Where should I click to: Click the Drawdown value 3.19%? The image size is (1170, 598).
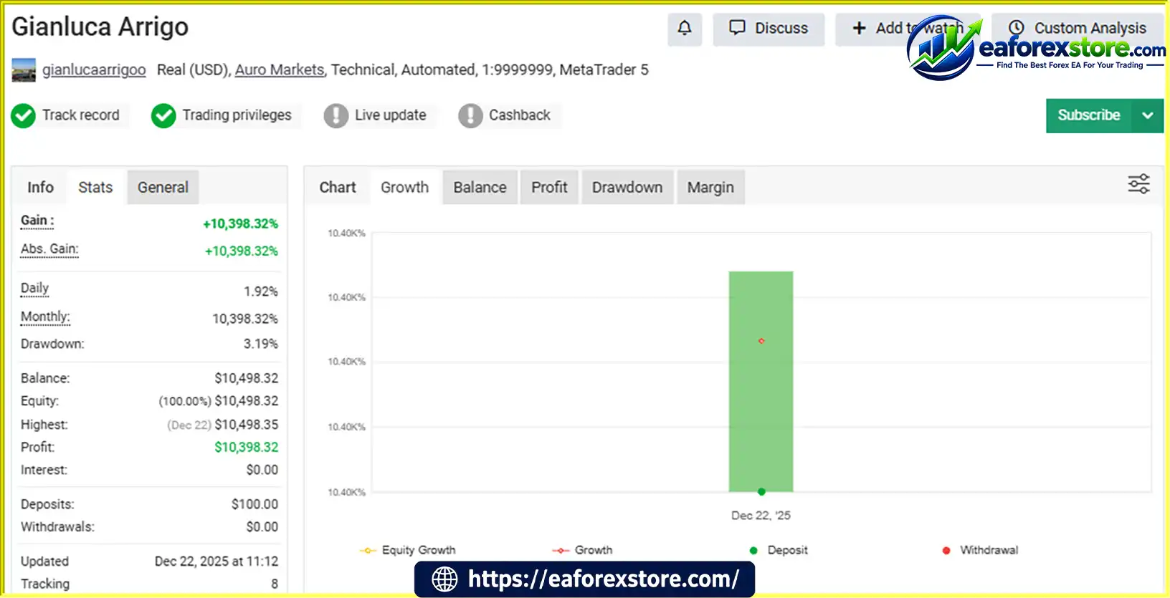(x=261, y=344)
